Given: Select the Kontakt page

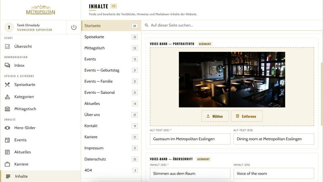Looking at the screenshot, I should pyautogui.click(x=111, y=126).
